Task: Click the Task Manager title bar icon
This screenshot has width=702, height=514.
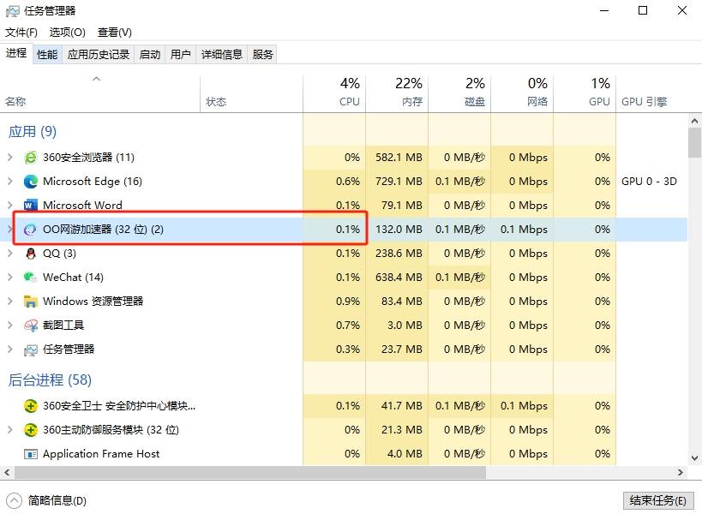Action: click(x=13, y=11)
